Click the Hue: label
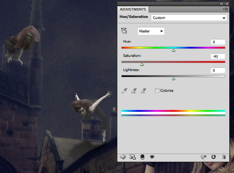234x173 pixels. click(127, 41)
